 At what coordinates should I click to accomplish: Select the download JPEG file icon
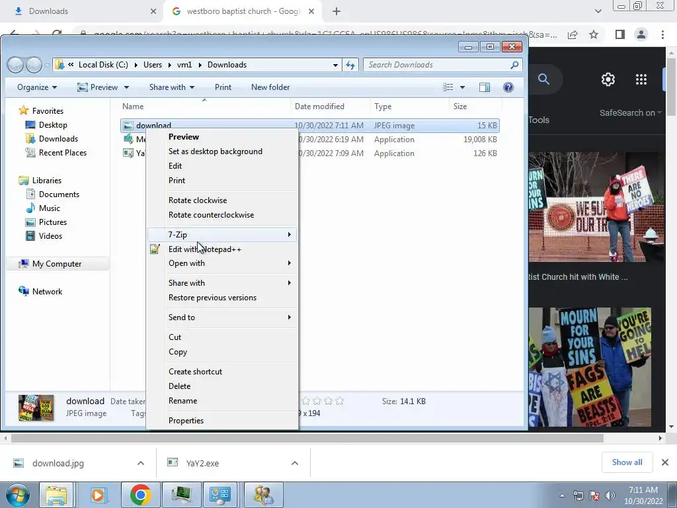coord(128,126)
